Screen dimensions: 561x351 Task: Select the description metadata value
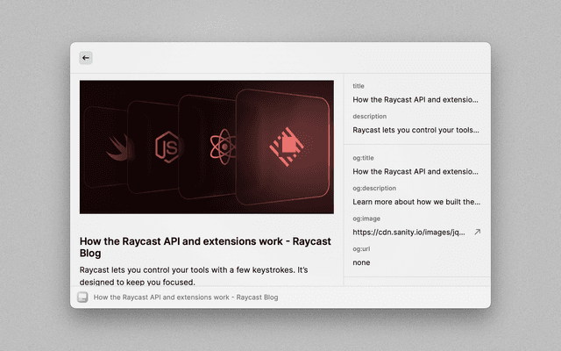(416, 129)
